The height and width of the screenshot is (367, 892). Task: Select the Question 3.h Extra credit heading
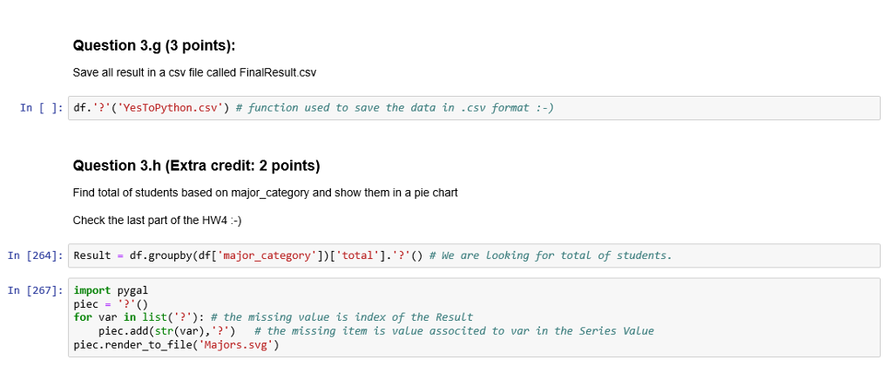click(x=197, y=166)
